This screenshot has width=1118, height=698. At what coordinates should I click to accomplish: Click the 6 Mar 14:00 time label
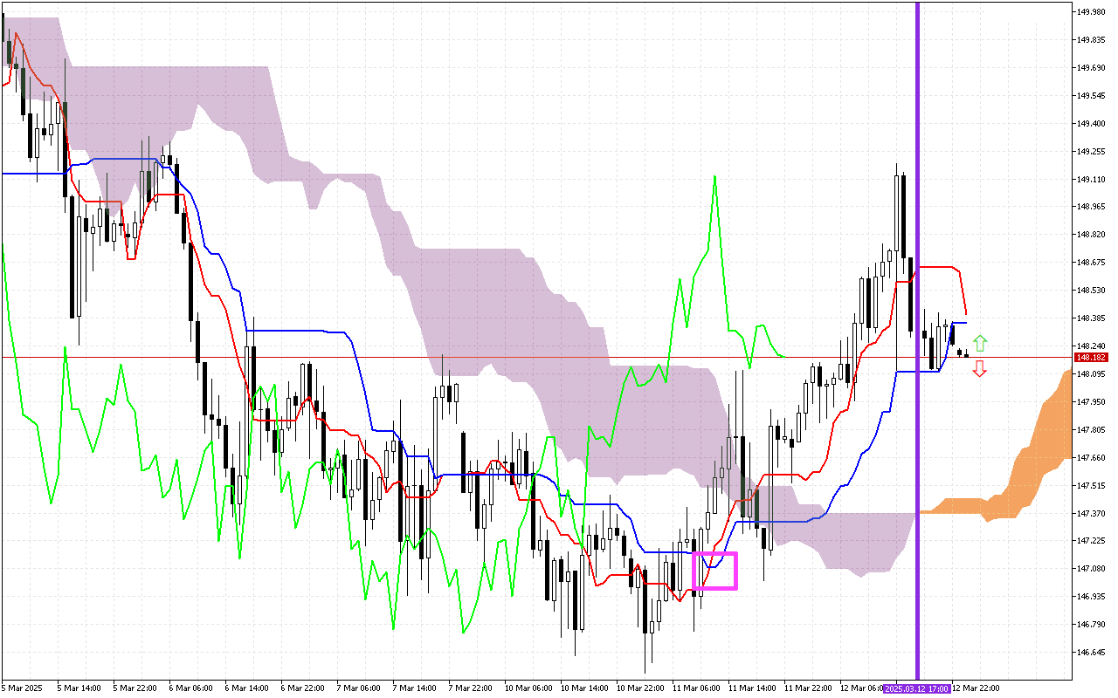click(246, 688)
